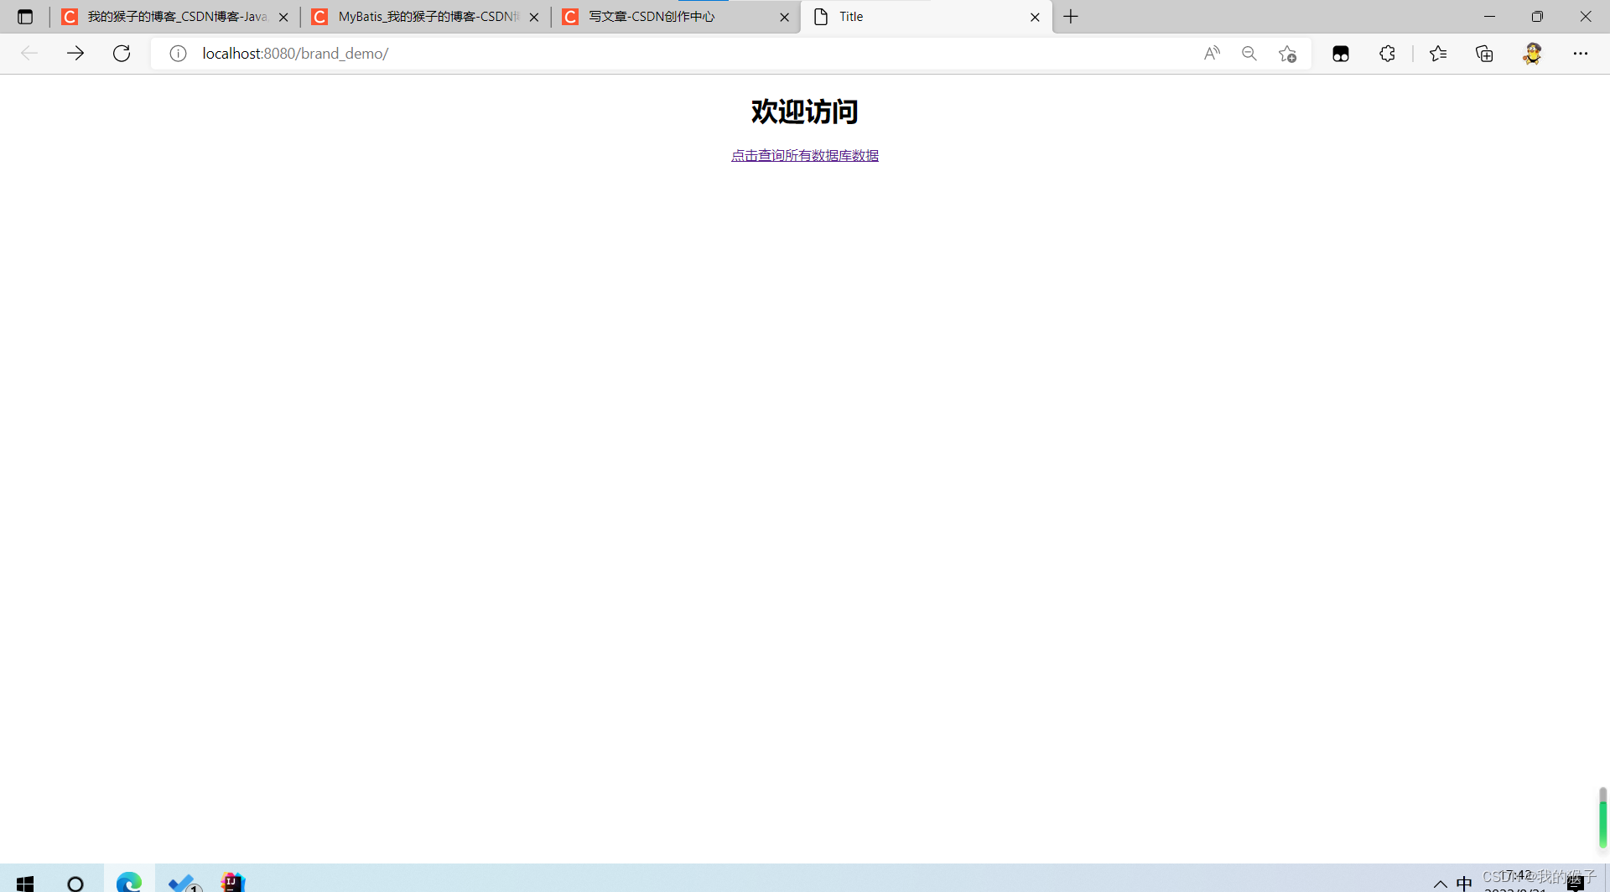Switch to the MyBatis_我的猴子的博客 tab
The width and height of the screenshot is (1610, 892).
(x=425, y=17)
